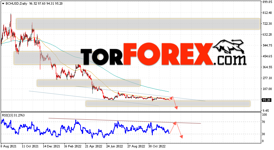Click the 8 Aug 2021 date label
274x150 pixels.
click(x=9, y=146)
